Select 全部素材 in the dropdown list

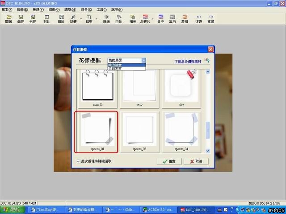click(x=126, y=68)
